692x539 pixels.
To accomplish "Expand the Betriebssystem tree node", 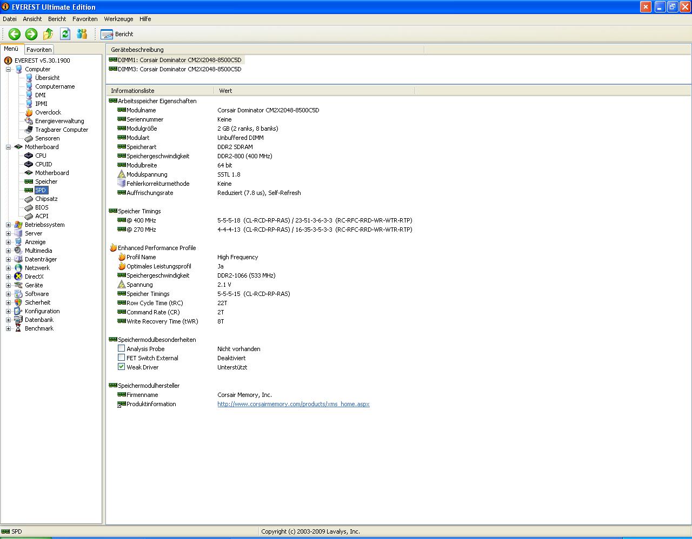I will [x=9, y=225].
